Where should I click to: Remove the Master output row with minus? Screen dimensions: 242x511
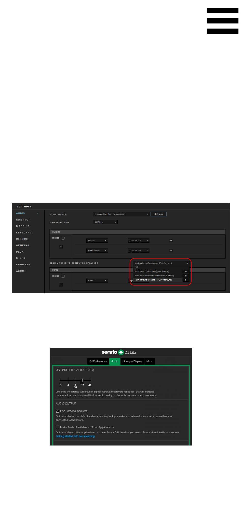pyautogui.click(x=171, y=241)
